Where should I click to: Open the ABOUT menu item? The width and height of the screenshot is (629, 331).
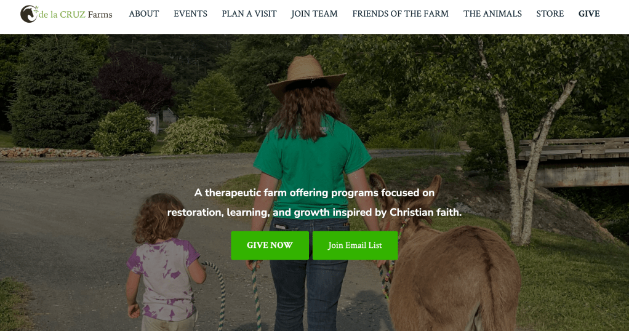tap(143, 14)
